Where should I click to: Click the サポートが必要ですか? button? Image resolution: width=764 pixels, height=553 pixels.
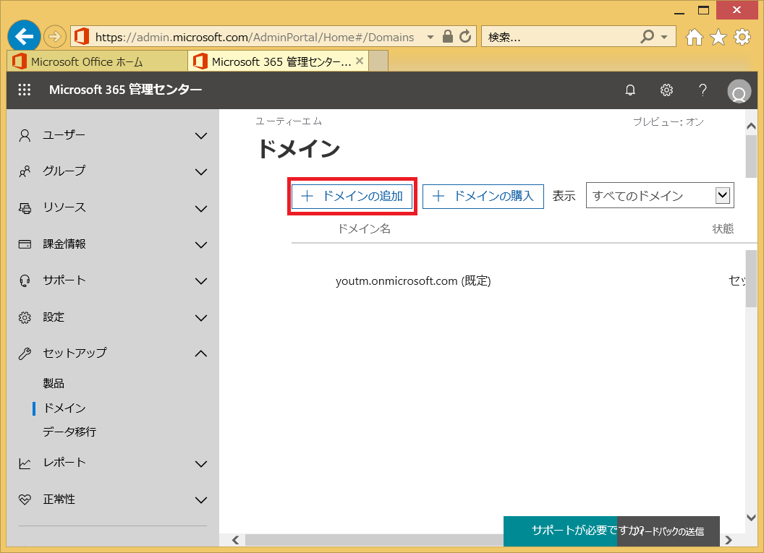tap(560, 531)
